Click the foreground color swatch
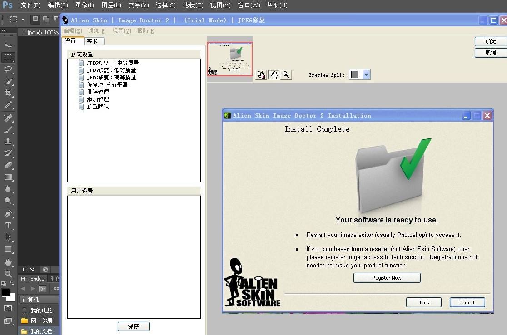 pyautogui.click(x=6, y=293)
